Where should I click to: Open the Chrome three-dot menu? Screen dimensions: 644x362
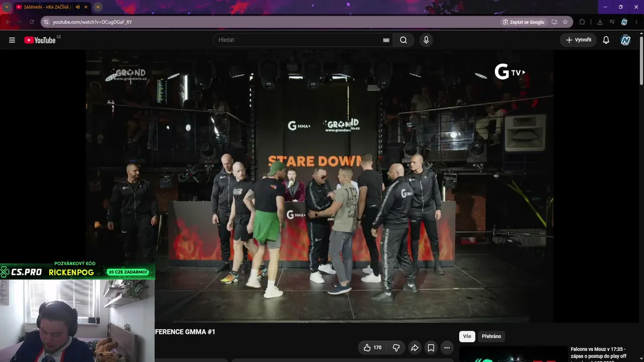point(637,22)
